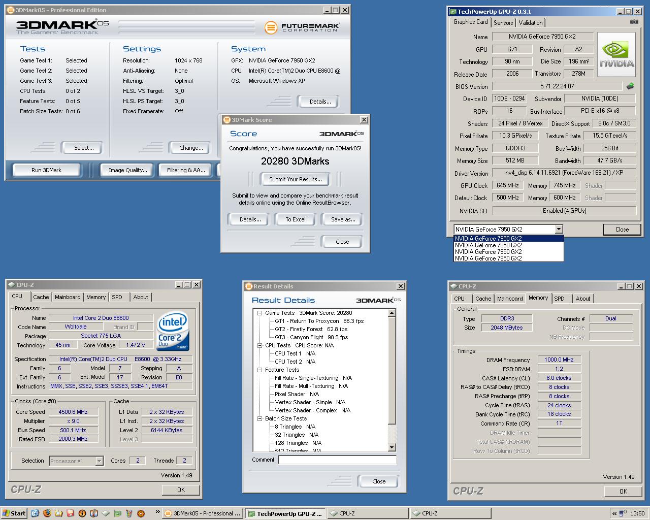Click the blue browser icon next to Start

pos(35,513)
